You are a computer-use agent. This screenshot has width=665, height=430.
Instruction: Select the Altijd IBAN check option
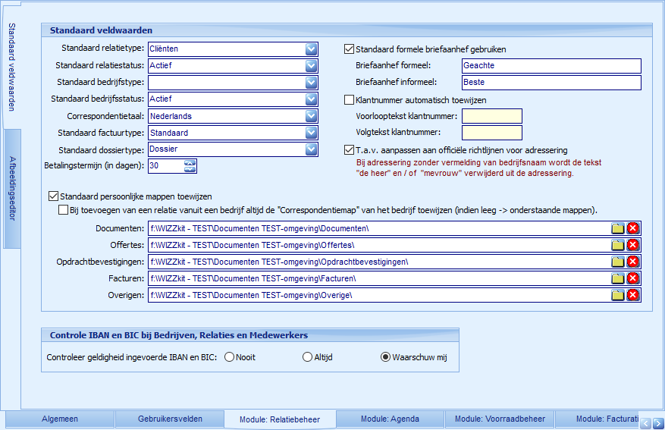(307, 357)
